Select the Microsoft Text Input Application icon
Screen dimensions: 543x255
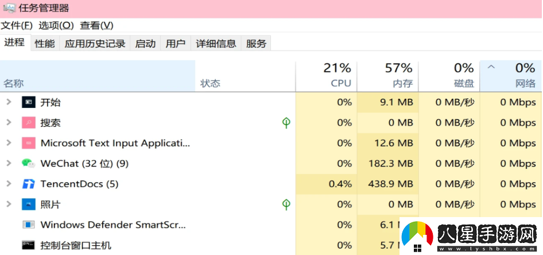[x=28, y=143]
